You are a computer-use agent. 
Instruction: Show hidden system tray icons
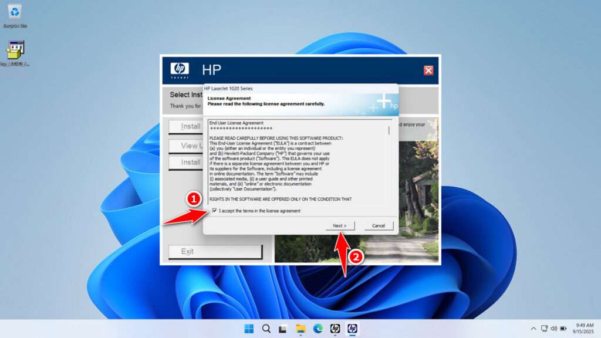[x=533, y=329]
